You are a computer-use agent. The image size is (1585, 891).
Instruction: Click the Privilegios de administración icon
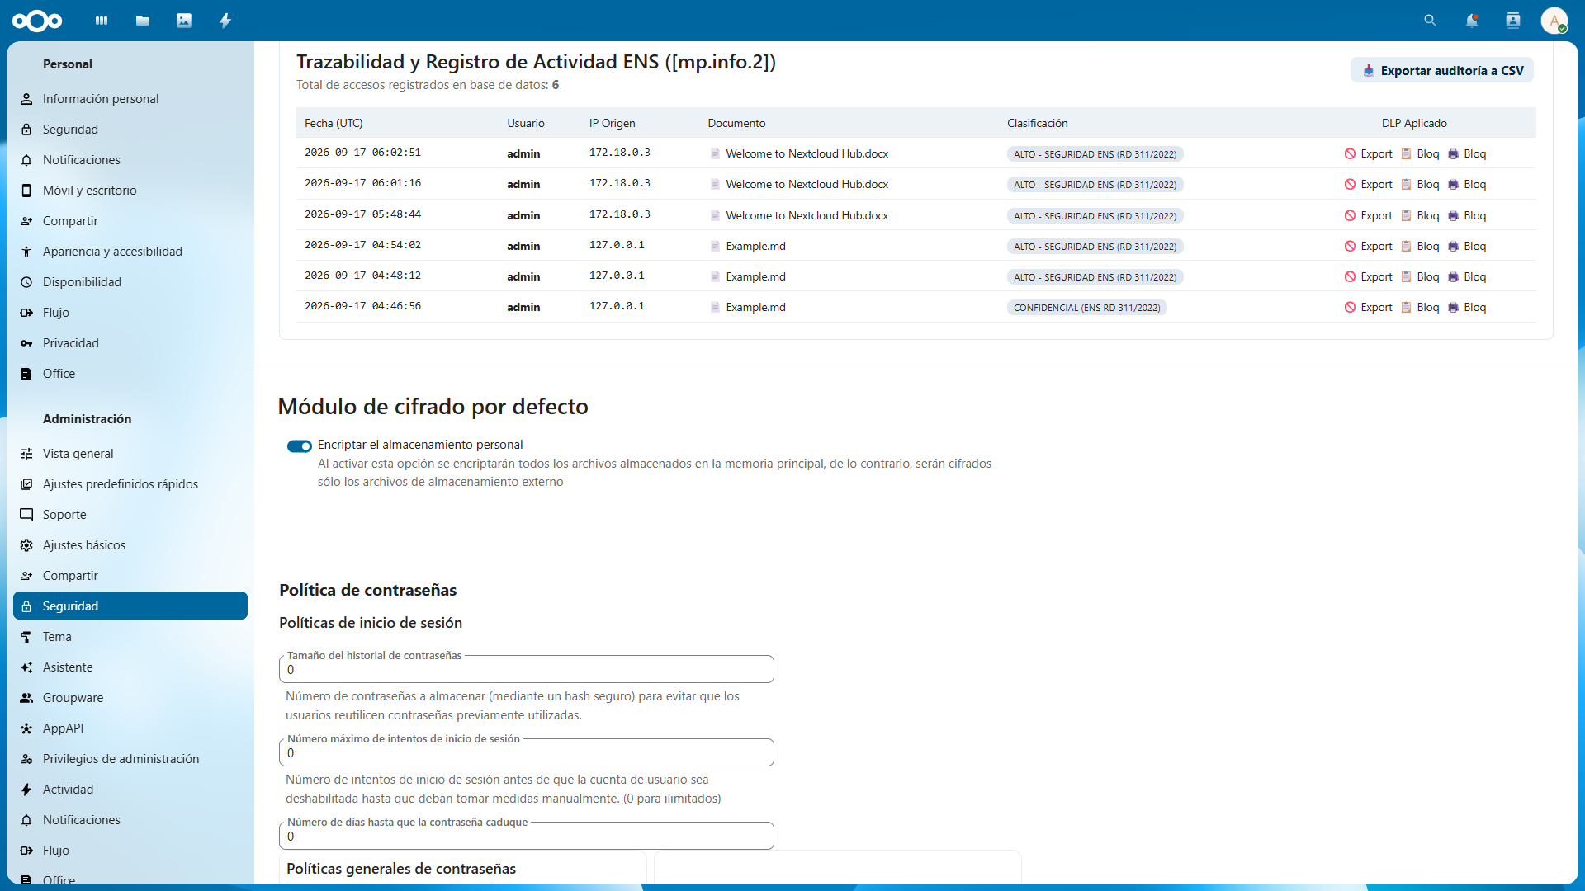point(26,759)
